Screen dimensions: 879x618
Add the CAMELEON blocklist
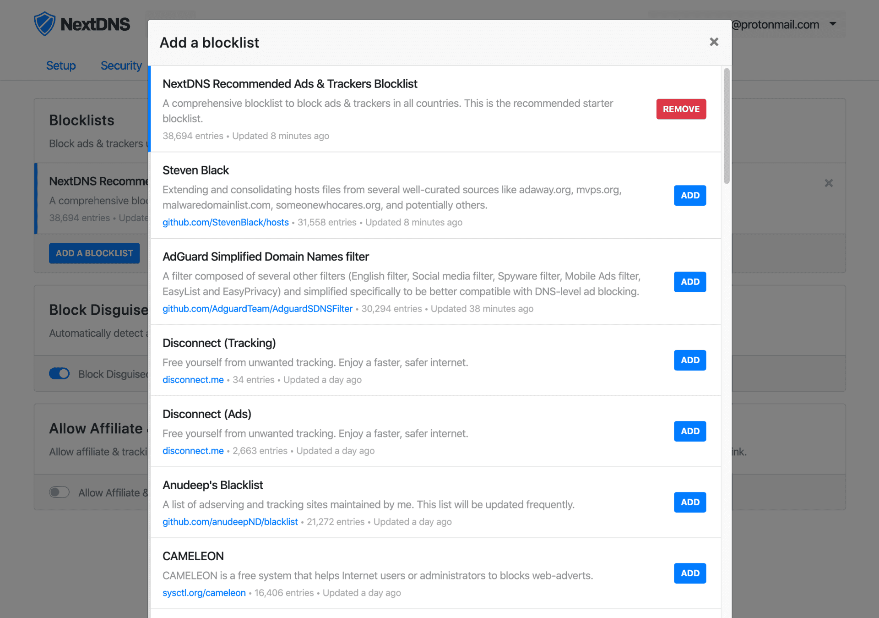pyautogui.click(x=689, y=573)
